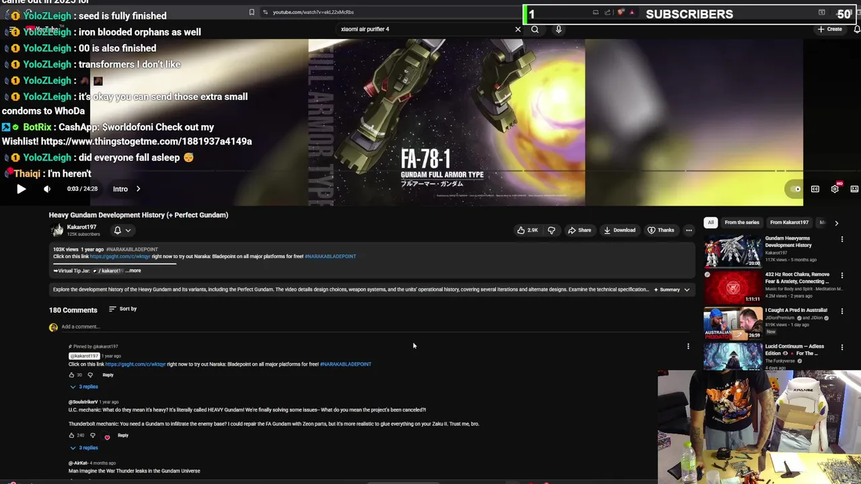Open subscription notification bell dropdown
The height and width of the screenshot is (484, 861).
coord(122,231)
